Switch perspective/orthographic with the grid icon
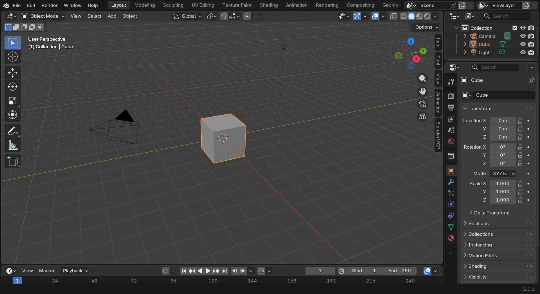The image size is (540, 294). (x=422, y=116)
